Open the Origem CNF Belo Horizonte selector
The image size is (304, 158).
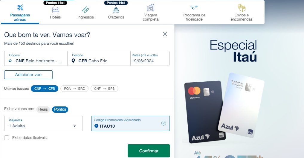(36, 58)
